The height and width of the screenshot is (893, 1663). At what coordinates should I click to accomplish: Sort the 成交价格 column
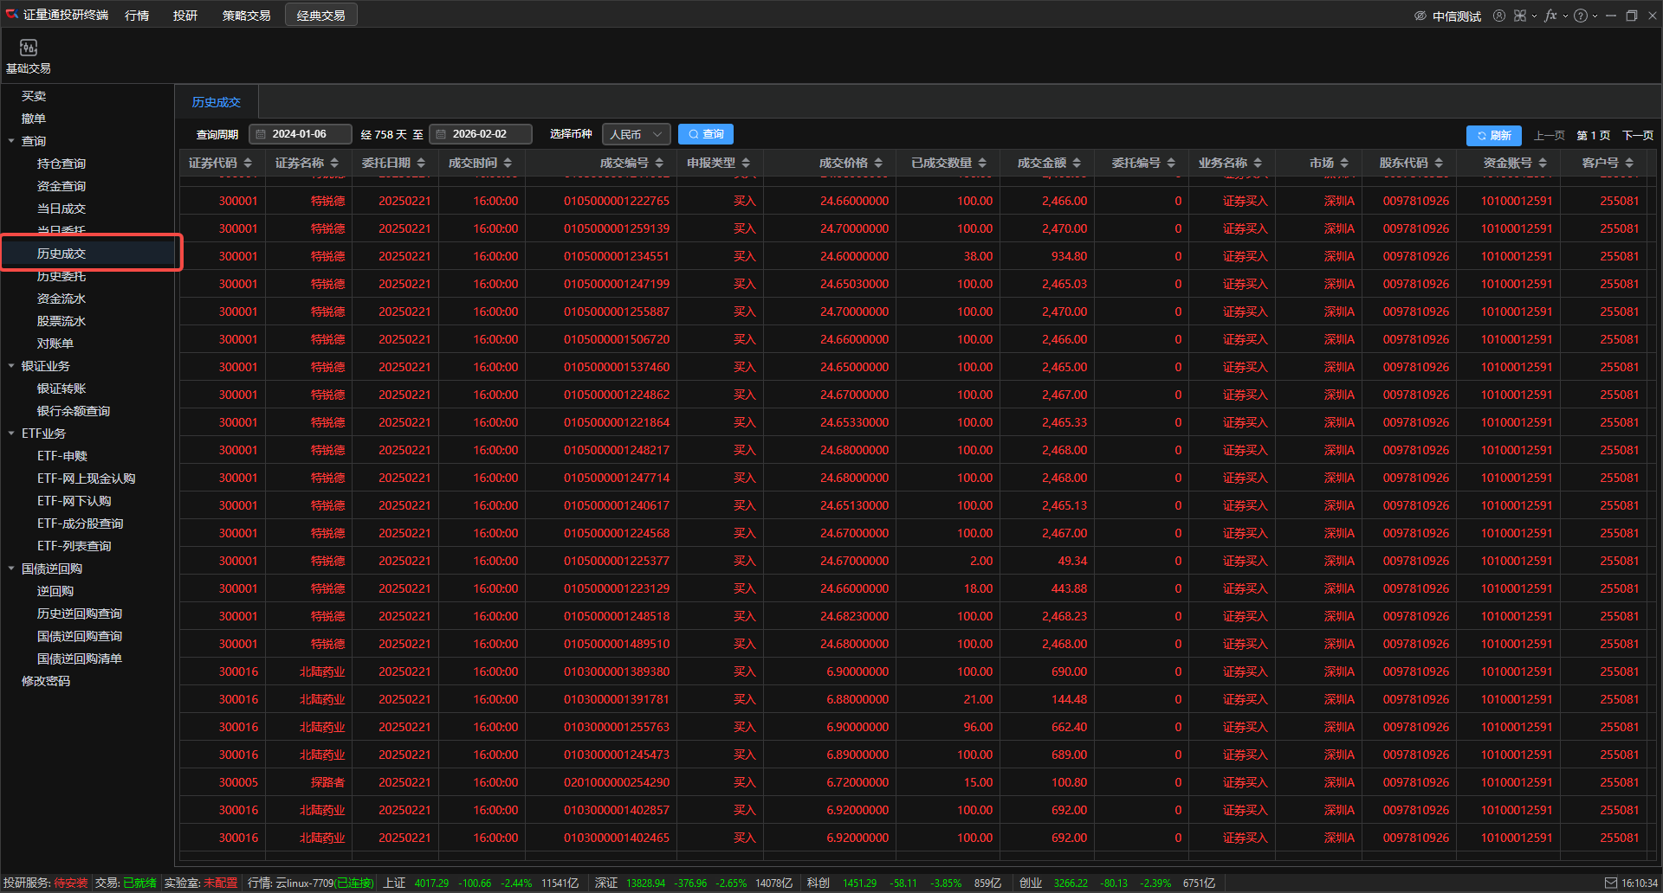tap(878, 163)
